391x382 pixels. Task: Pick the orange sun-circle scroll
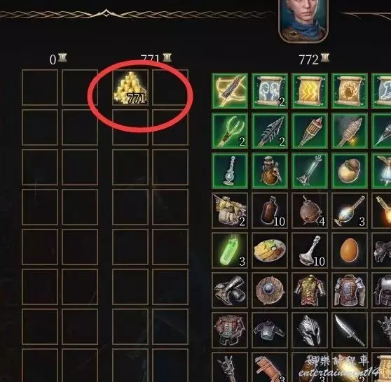[x=350, y=91]
